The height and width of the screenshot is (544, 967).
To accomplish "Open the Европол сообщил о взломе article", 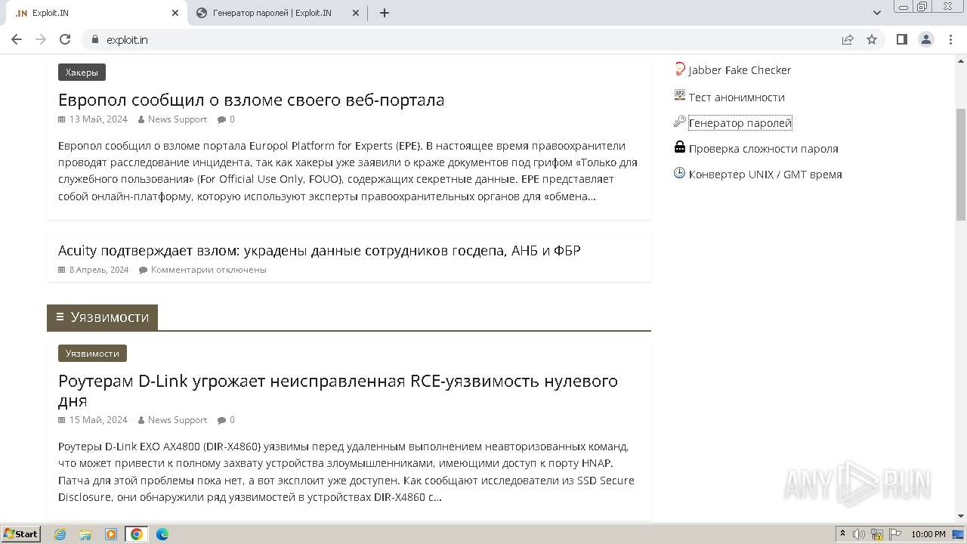I will click(251, 100).
